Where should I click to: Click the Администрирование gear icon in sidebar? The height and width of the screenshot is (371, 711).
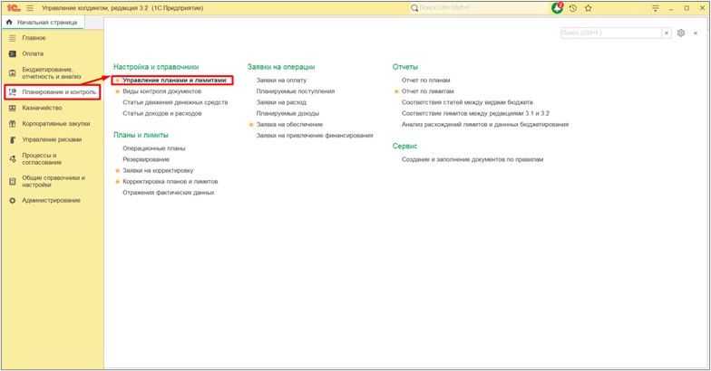click(x=12, y=200)
